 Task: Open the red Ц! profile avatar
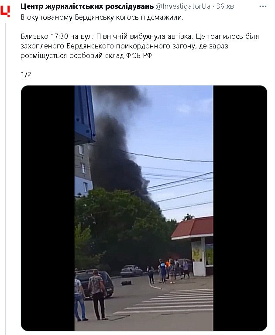pyautogui.click(x=5, y=10)
